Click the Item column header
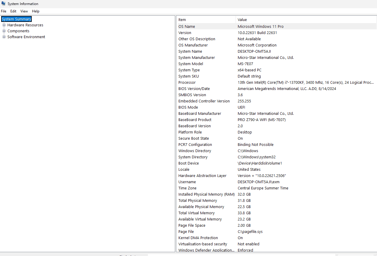The height and width of the screenshot is (256, 377). (x=206, y=20)
